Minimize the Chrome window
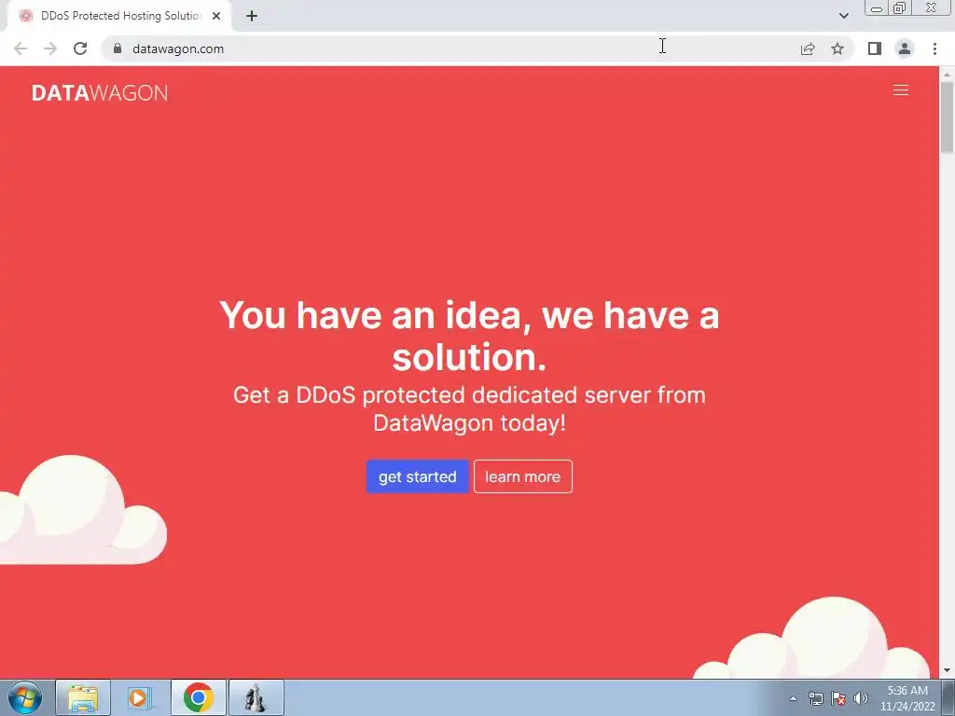The height and width of the screenshot is (716, 955). coord(877,8)
